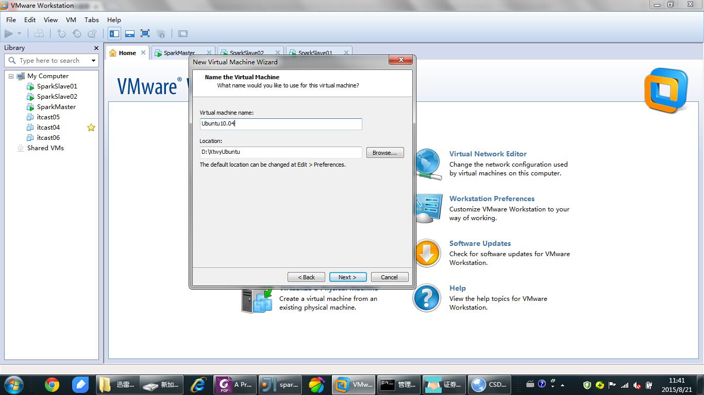Select itcast04 in the Library tree
704x395 pixels.
tap(48, 128)
